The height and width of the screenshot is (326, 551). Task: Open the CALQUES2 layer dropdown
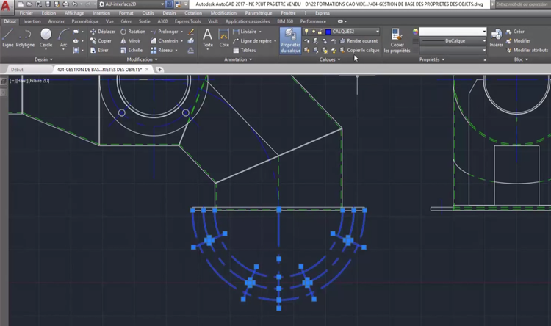(353, 32)
